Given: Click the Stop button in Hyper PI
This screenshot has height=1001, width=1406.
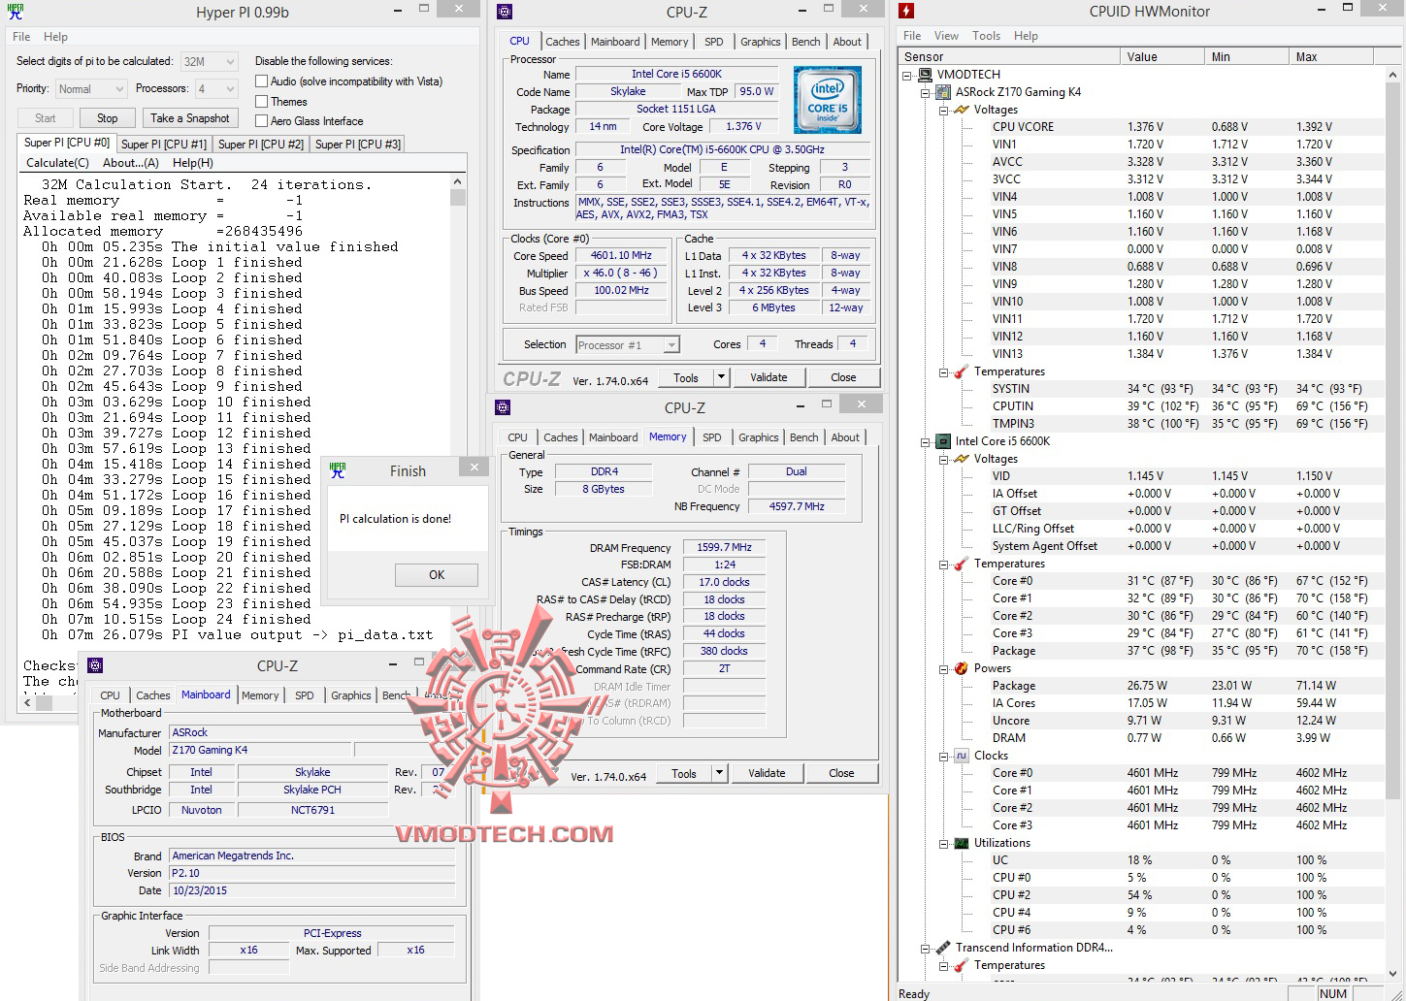Looking at the screenshot, I should coord(108,118).
